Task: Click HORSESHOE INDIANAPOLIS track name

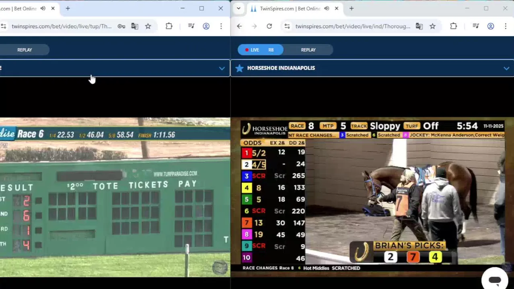Action: pyautogui.click(x=281, y=68)
